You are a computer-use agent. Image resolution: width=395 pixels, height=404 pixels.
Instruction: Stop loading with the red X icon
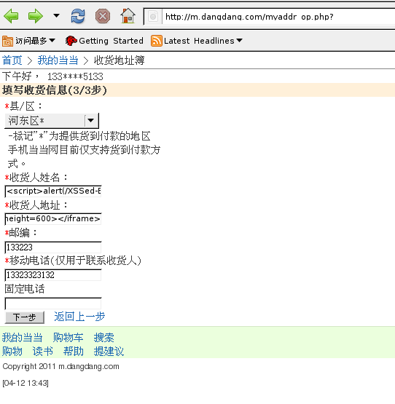(103, 16)
